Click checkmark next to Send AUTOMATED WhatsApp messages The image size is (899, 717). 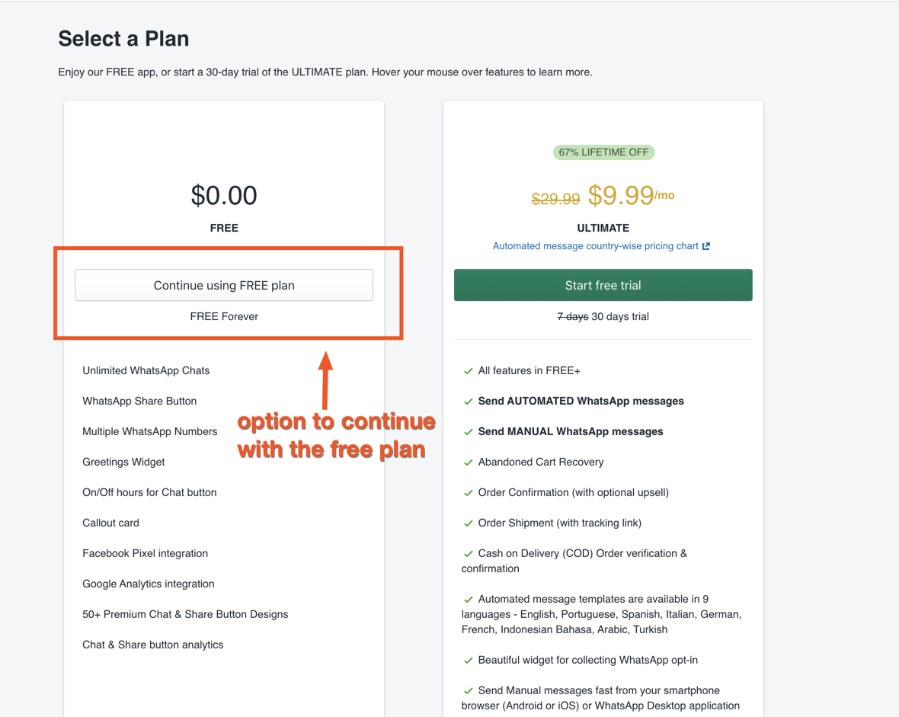point(469,402)
